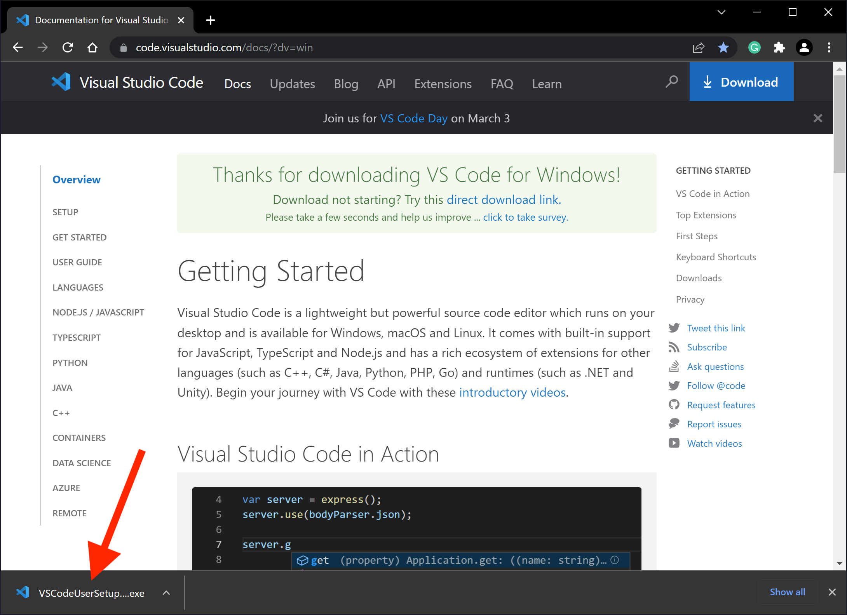Follow the direct download link

pyautogui.click(x=504, y=200)
